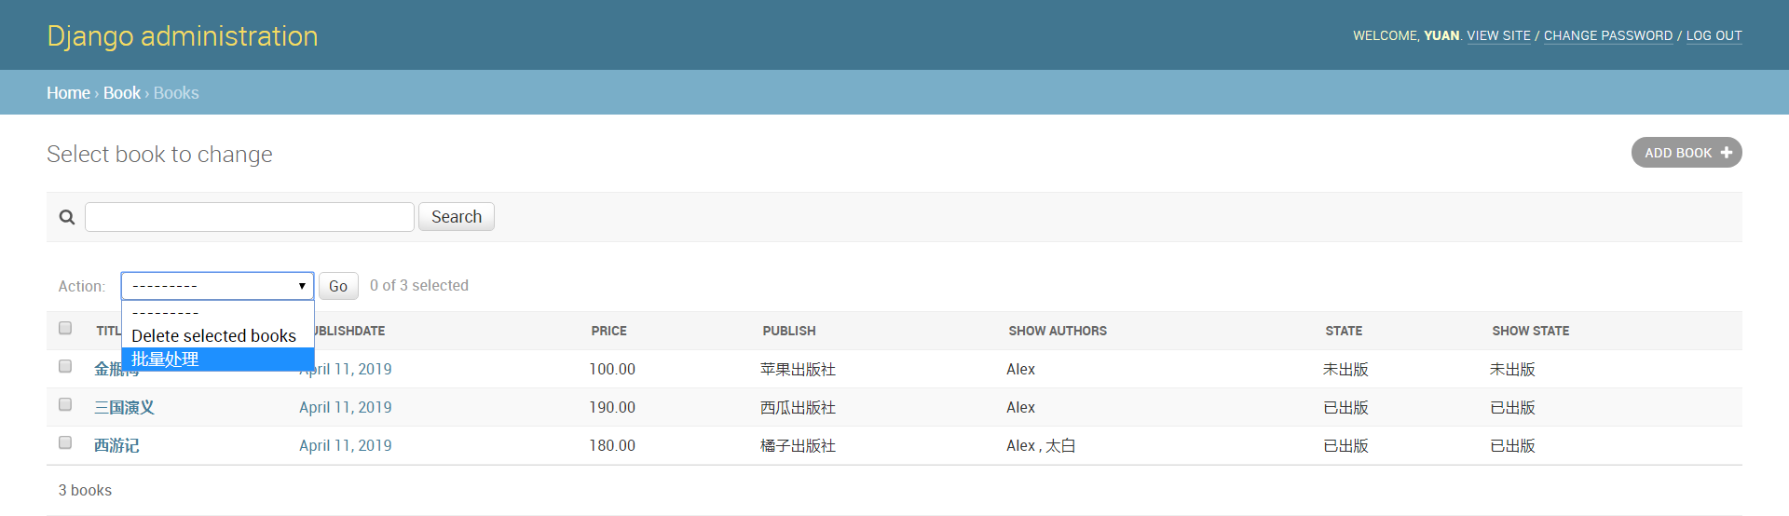Check the box for 西游记 row

[65, 442]
